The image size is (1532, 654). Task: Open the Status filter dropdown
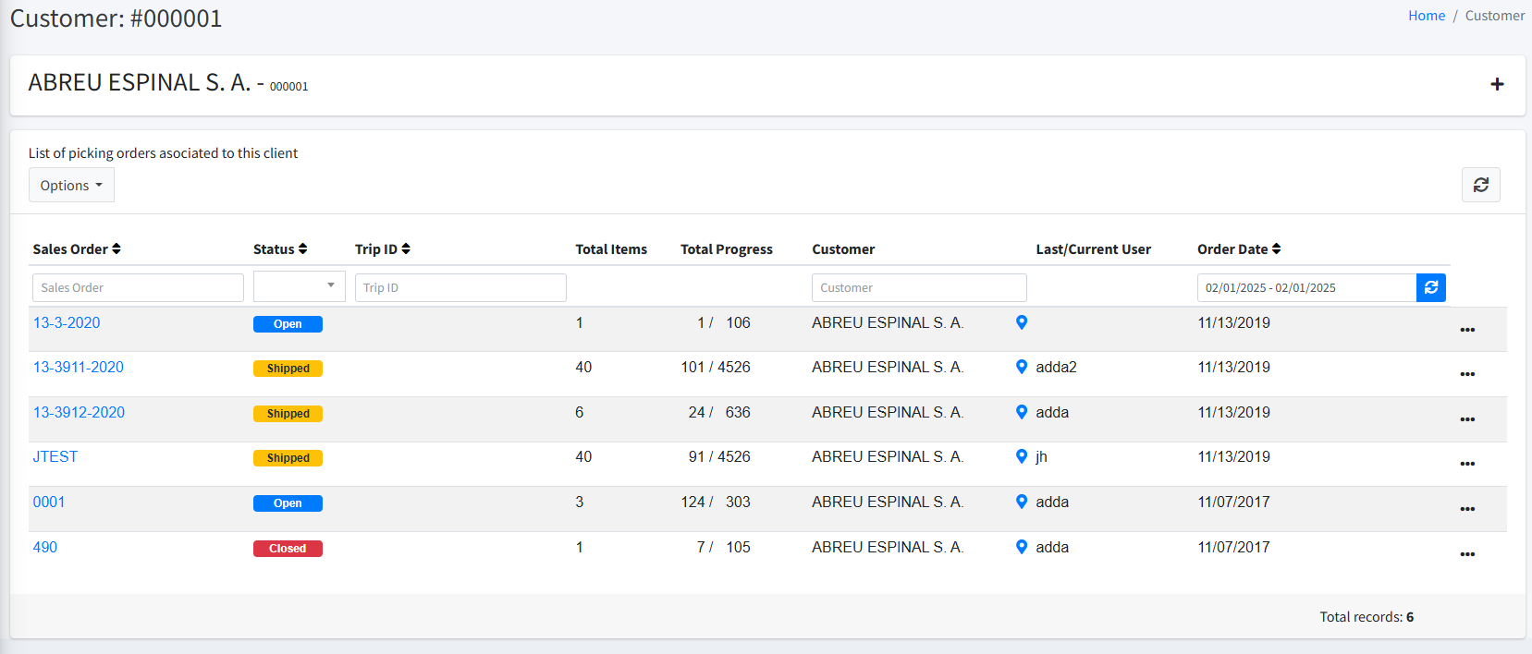point(299,286)
